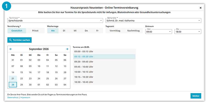Screen dimensions: 208x104
Task: Pick September 20 in the calendar
Action: pos(65,72)
